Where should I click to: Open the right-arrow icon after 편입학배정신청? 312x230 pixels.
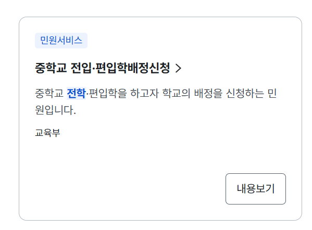[178, 68]
